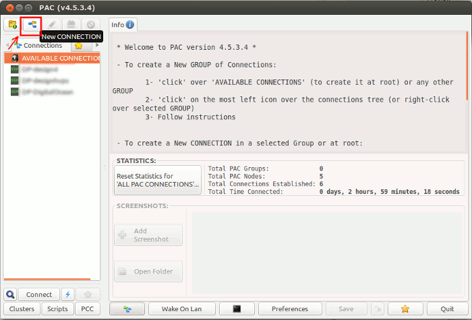Quit the PAC application
The image size is (472, 320).
(447, 309)
